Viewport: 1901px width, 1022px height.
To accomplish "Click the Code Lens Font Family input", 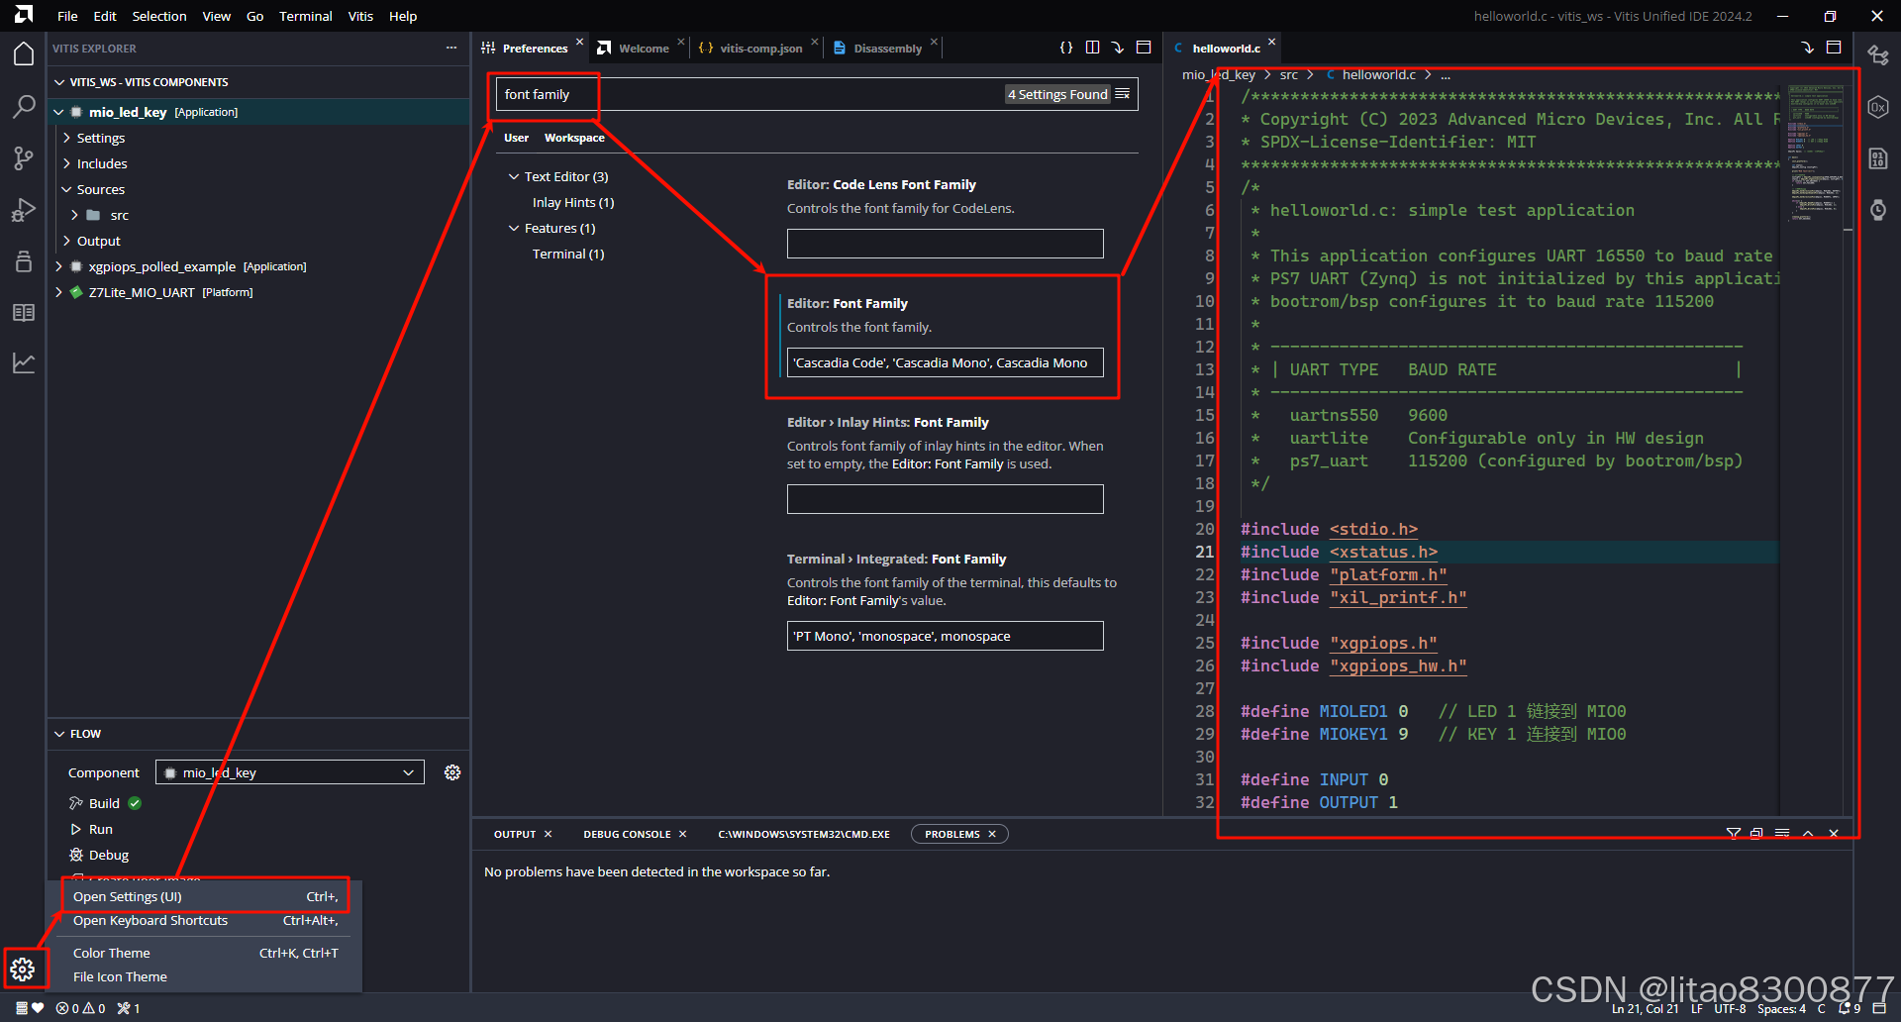I will pyautogui.click(x=945, y=244).
